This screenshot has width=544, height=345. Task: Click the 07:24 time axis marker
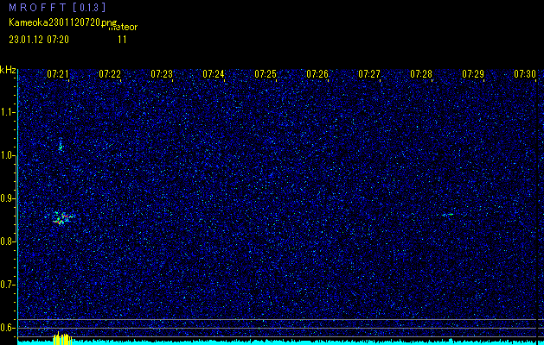coord(214,74)
